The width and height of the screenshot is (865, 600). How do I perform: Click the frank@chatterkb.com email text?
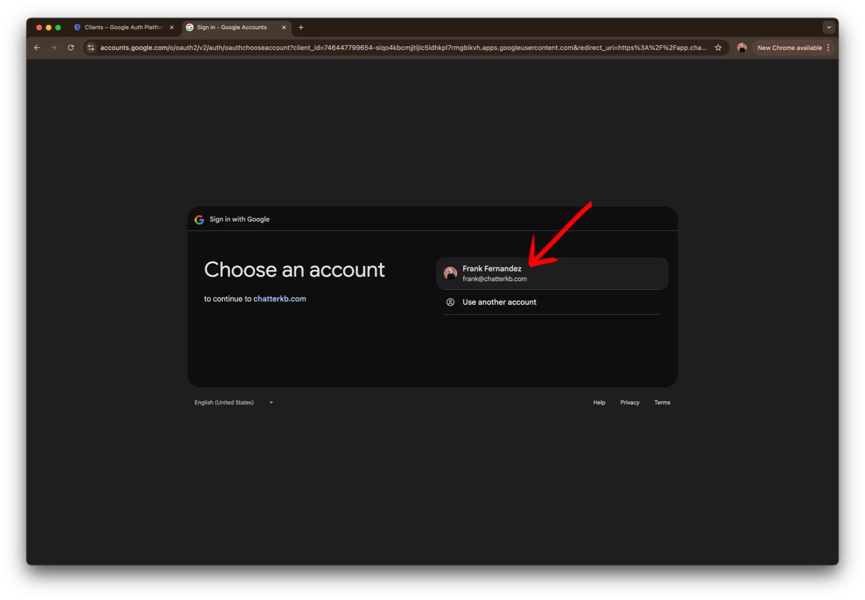tap(495, 279)
